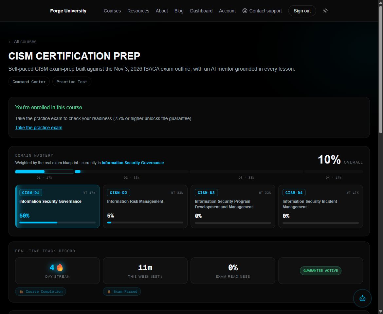Image resolution: width=383 pixels, height=314 pixels.
Task: Click the CISM Certification Prep title
Action: pos(74,56)
